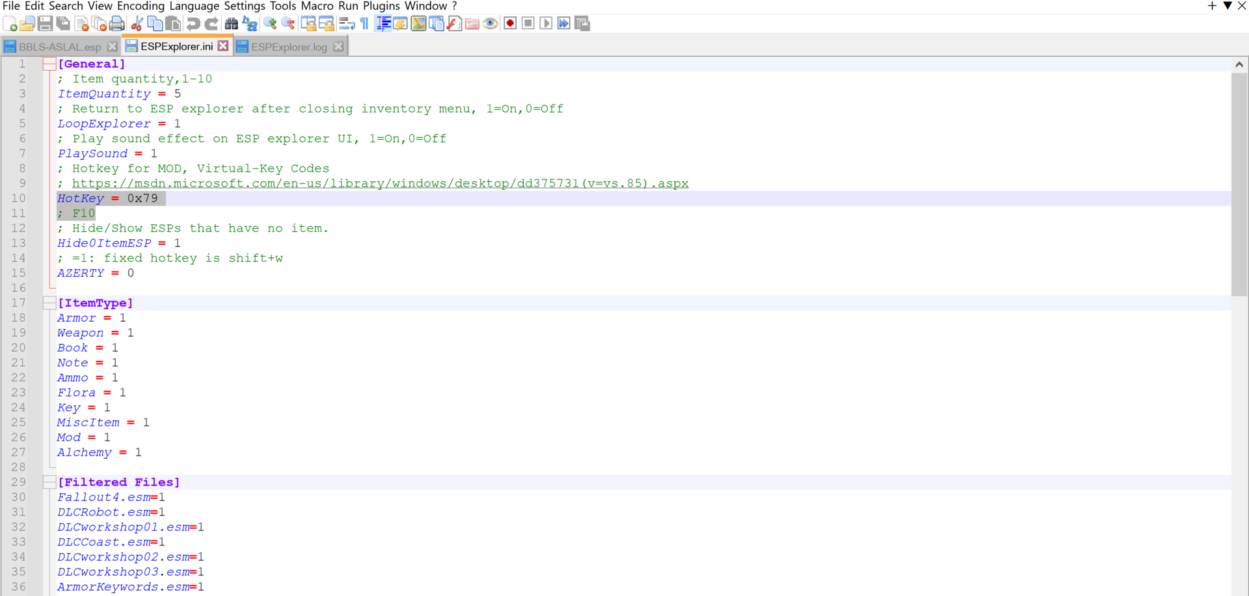The image size is (1249, 596).
Task: Switch to the ESPExplorer.log tab
Action: [289, 47]
